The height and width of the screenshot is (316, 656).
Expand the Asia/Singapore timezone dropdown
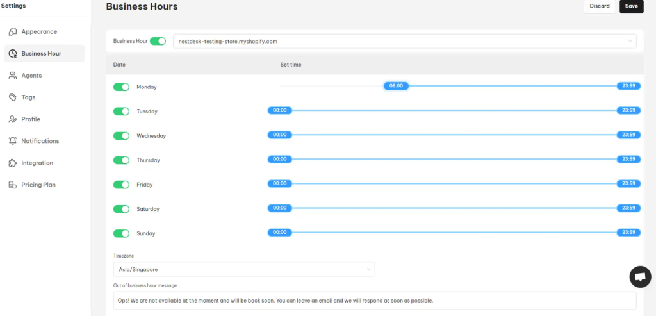(x=244, y=269)
